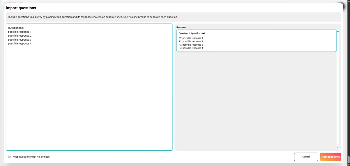Screen dimensions: 350x166
Task: Click the preview pane's scroll-up arrow
Action: pyautogui.click(x=338, y=31)
